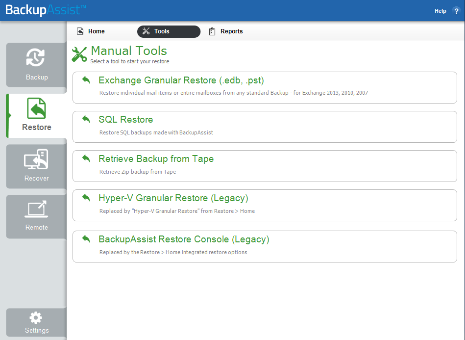465x340 pixels.
Task: Click the Settings label in sidebar
Action: coord(37,330)
